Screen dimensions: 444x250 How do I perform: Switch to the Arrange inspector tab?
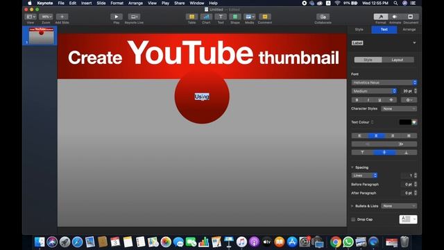[409, 29]
